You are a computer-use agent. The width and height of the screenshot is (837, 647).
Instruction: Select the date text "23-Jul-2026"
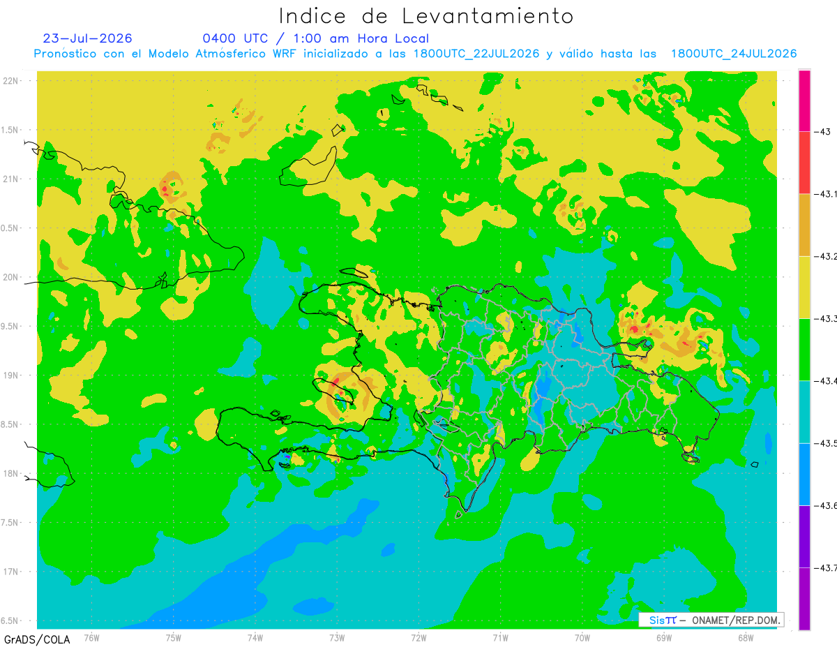pos(87,38)
